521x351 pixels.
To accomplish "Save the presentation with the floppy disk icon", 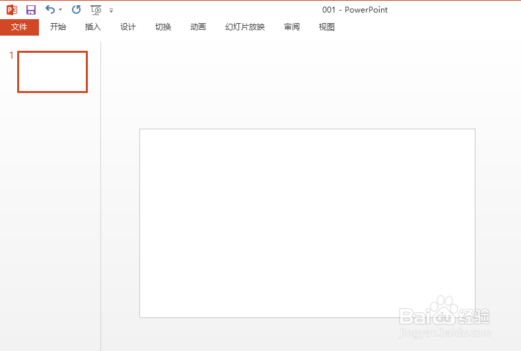I will pos(31,10).
